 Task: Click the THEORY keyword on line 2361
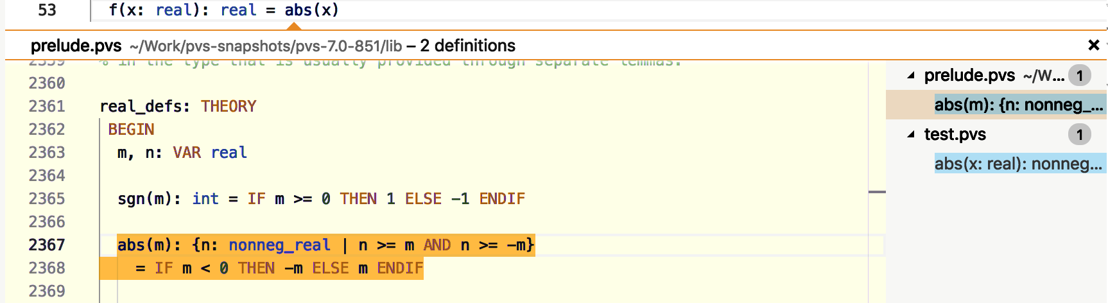(x=229, y=106)
